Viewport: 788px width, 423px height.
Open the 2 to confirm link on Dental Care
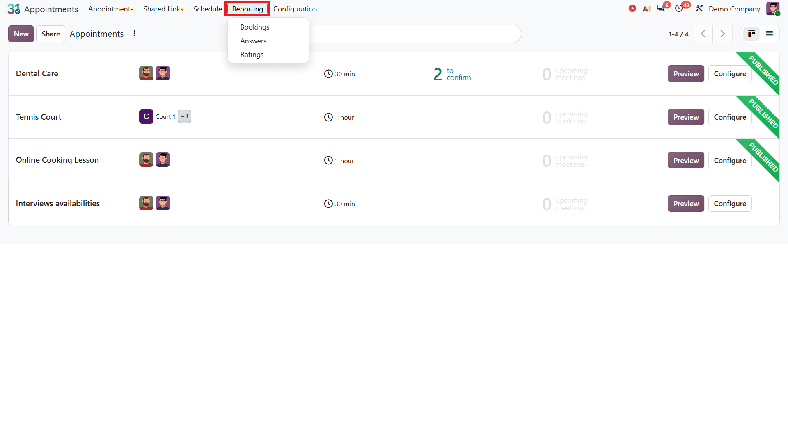(452, 74)
